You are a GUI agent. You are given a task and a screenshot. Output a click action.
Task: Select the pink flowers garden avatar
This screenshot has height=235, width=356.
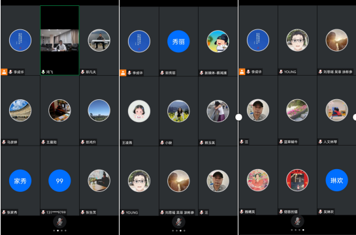tap(297, 110)
